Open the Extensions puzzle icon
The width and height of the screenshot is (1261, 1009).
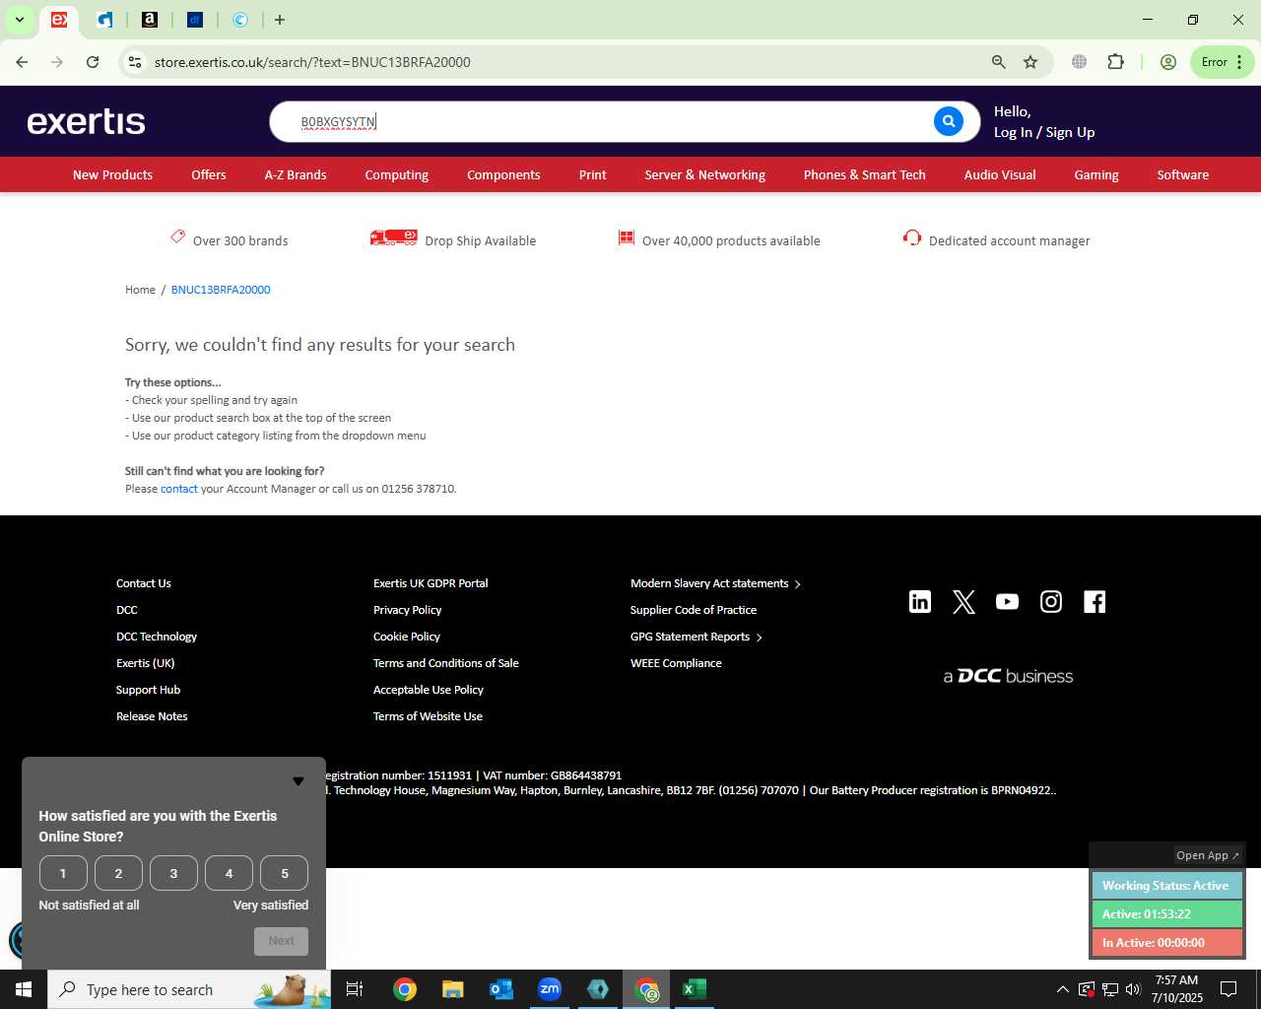tap(1115, 62)
